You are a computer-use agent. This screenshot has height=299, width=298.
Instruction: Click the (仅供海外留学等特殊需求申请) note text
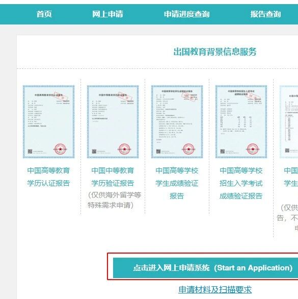coord(114,200)
